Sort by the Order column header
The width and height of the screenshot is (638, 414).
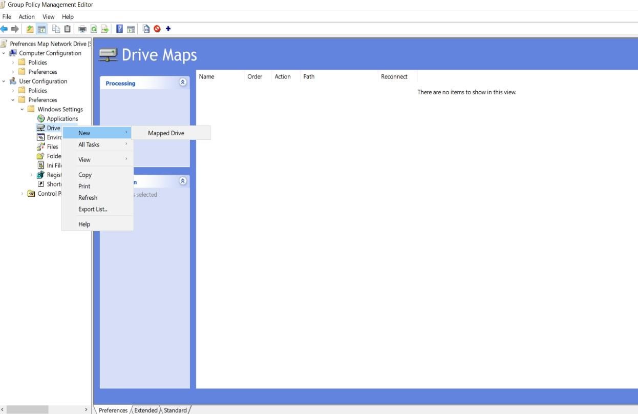(x=259, y=76)
